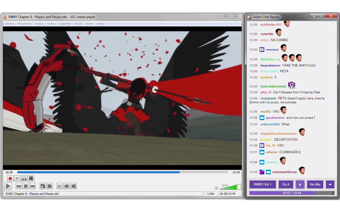
Task: Stop playback in VLC
Action: (x=25, y=186)
